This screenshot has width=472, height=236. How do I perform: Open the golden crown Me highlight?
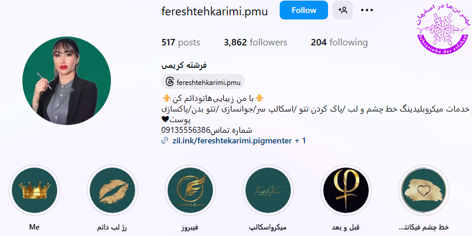pos(35,190)
